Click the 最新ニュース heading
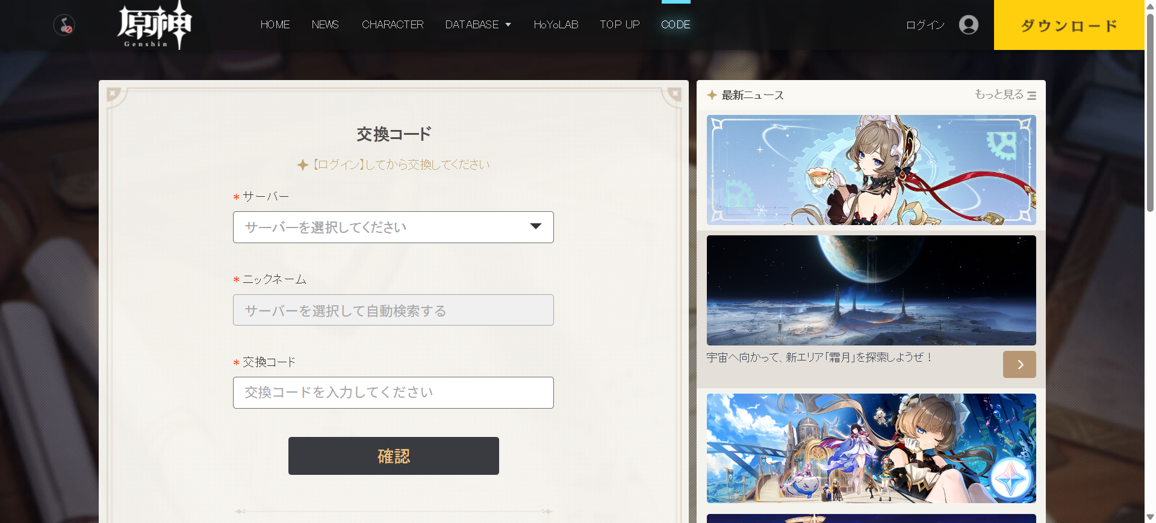The width and height of the screenshot is (1156, 523). 753,95
